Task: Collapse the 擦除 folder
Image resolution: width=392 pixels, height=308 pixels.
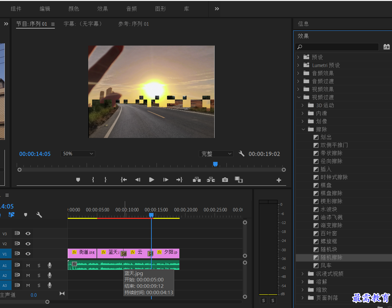Action: [303, 129]
